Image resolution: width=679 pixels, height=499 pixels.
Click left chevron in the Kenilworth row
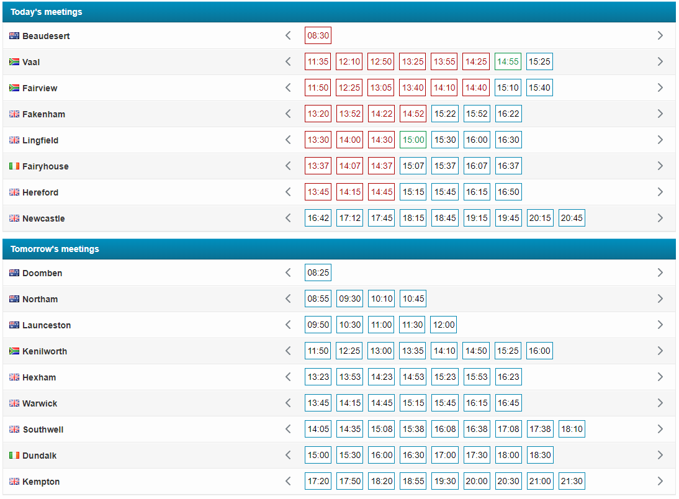click(x=288, y=351)
